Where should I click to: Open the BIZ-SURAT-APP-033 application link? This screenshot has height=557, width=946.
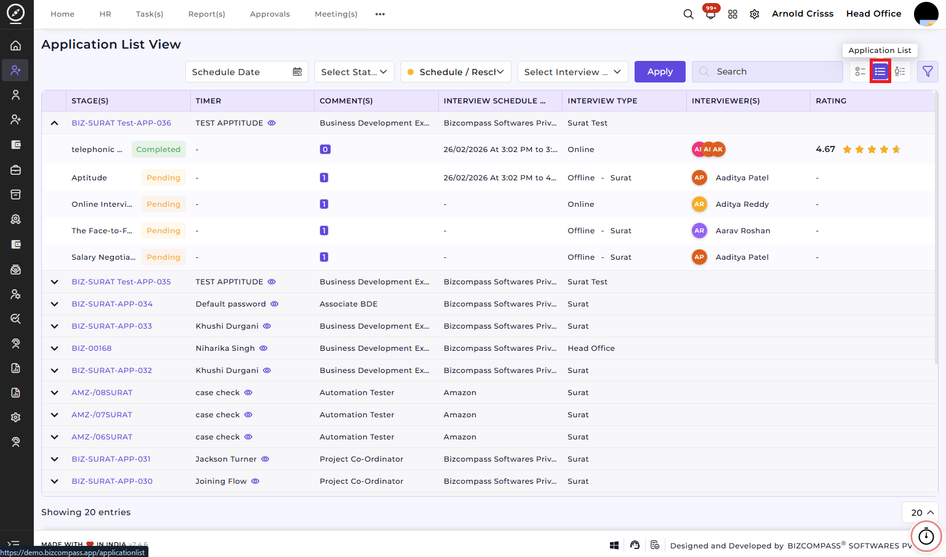(x=111, y=326)
